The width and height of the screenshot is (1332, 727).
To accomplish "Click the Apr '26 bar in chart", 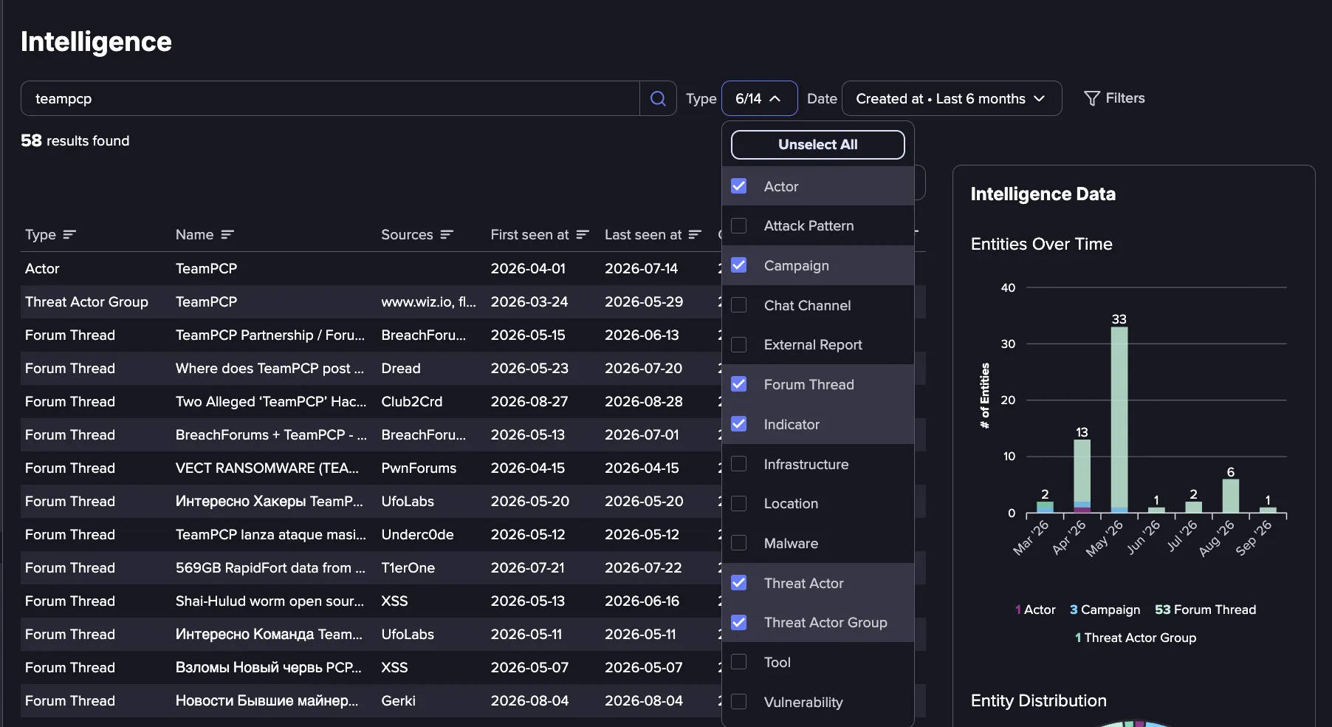I will 1082,476.
